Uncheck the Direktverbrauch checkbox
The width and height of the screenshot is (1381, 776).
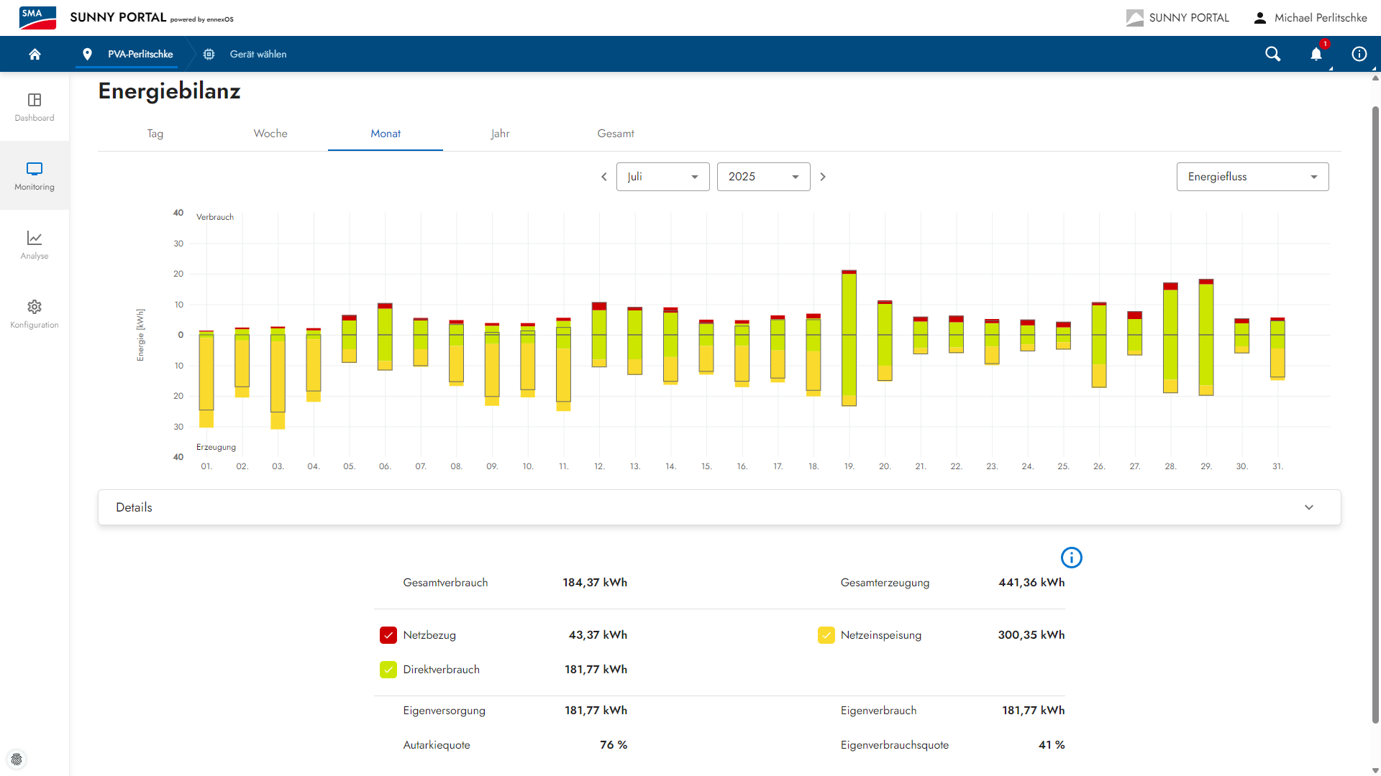[388, 670]
